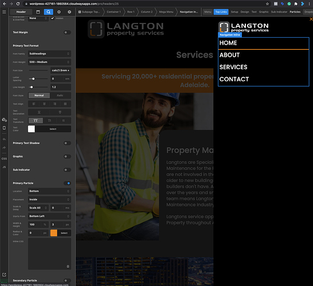Open the CSS editor in left bar

click(4, 159)
